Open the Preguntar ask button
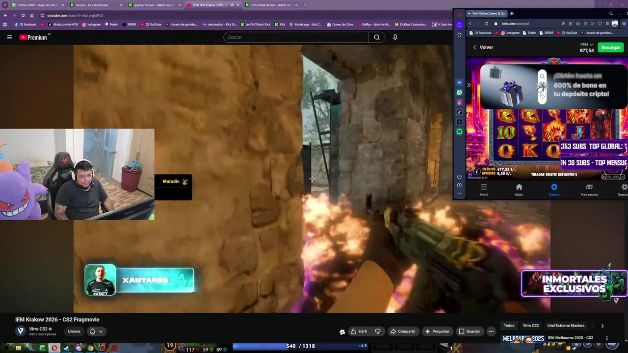Viewport: 628px width, 353px height. [x=437, y=331]
